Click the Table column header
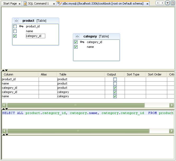This screenshot has width=176, height=161. [81, 74]
